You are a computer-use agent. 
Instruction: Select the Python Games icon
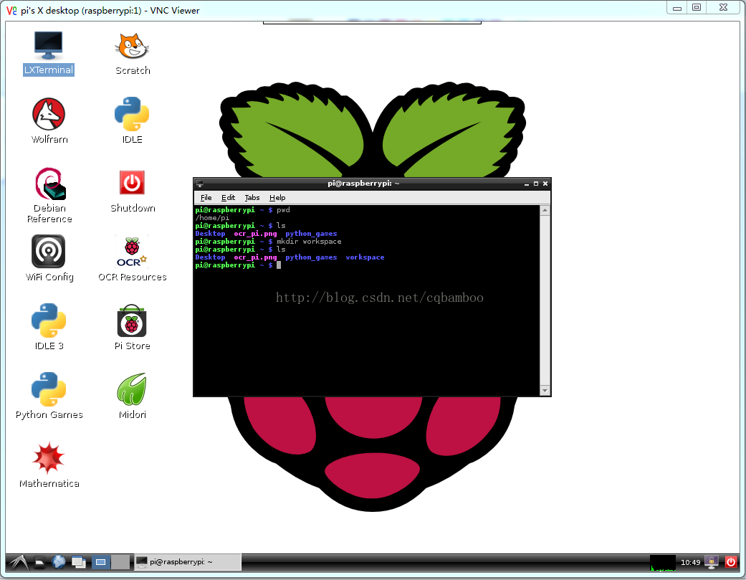click(49, 396)
